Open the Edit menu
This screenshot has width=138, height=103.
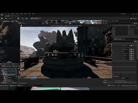[9, 14]
